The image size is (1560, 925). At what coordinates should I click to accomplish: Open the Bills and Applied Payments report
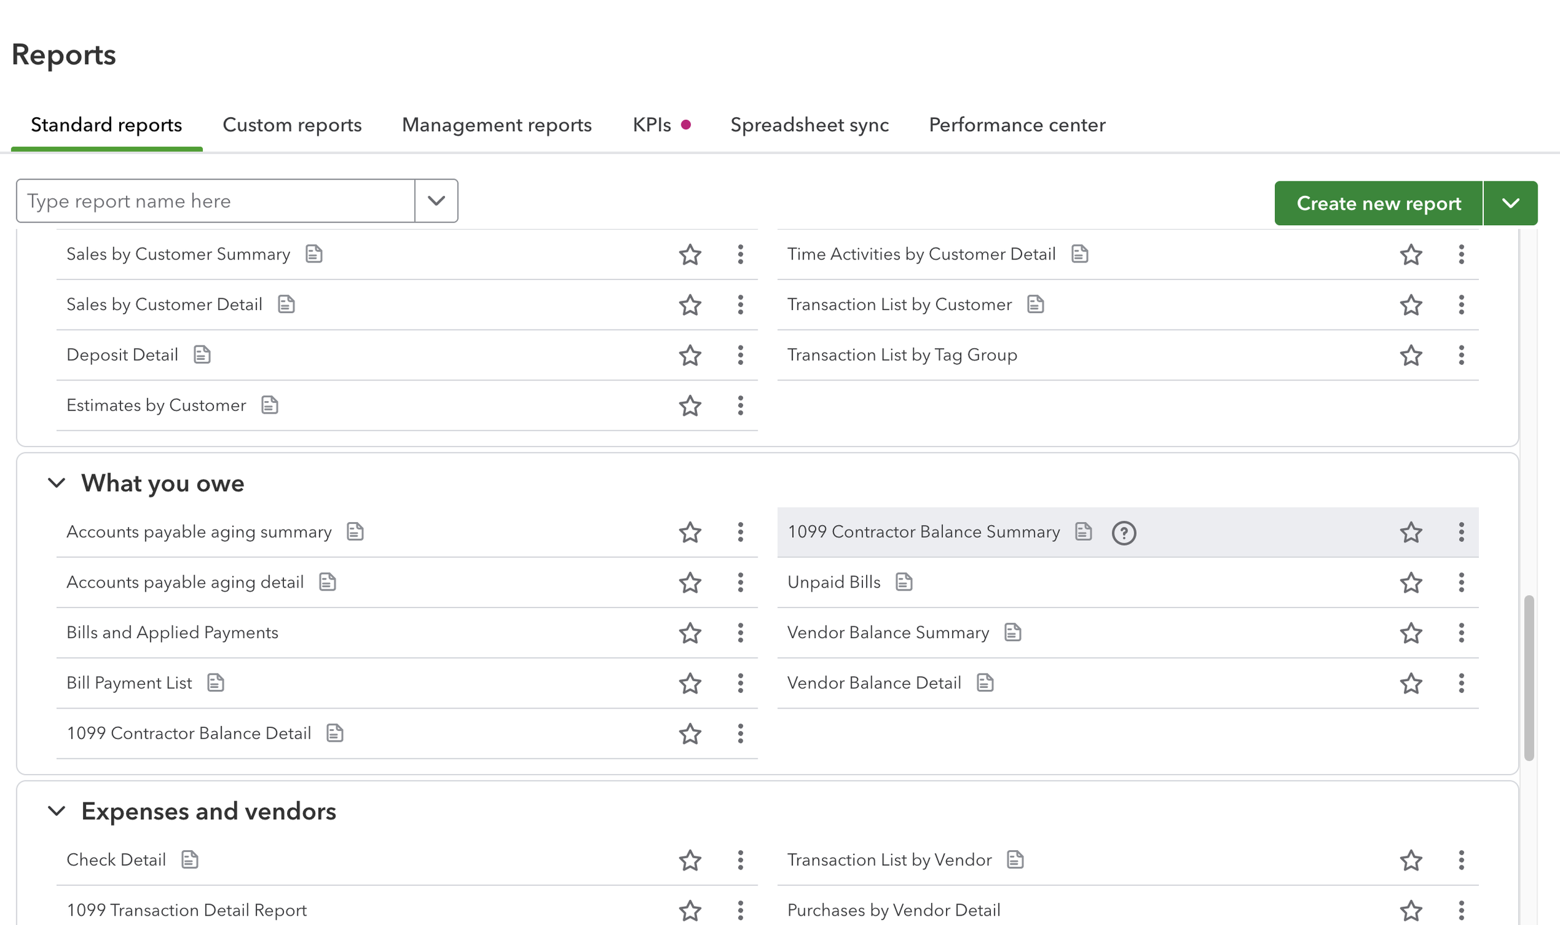coord(172,632)
